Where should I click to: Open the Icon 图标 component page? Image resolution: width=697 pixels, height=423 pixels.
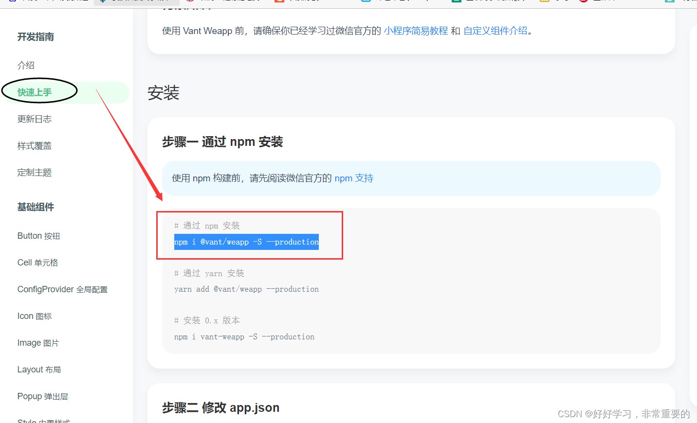34,316
